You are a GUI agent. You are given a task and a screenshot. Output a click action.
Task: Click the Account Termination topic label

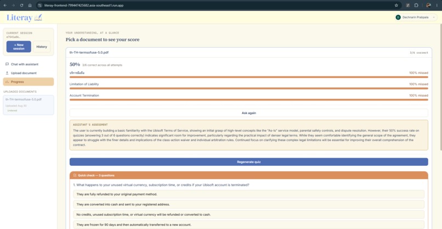click(x=84, y=96)
